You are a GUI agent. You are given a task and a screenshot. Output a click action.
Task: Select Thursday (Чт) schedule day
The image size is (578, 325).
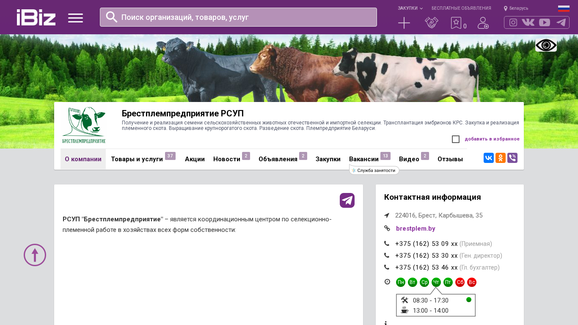click(x=436, y=282)
